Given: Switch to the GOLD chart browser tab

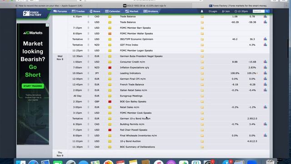Looking at the screenshot, I should pos(145,6).
